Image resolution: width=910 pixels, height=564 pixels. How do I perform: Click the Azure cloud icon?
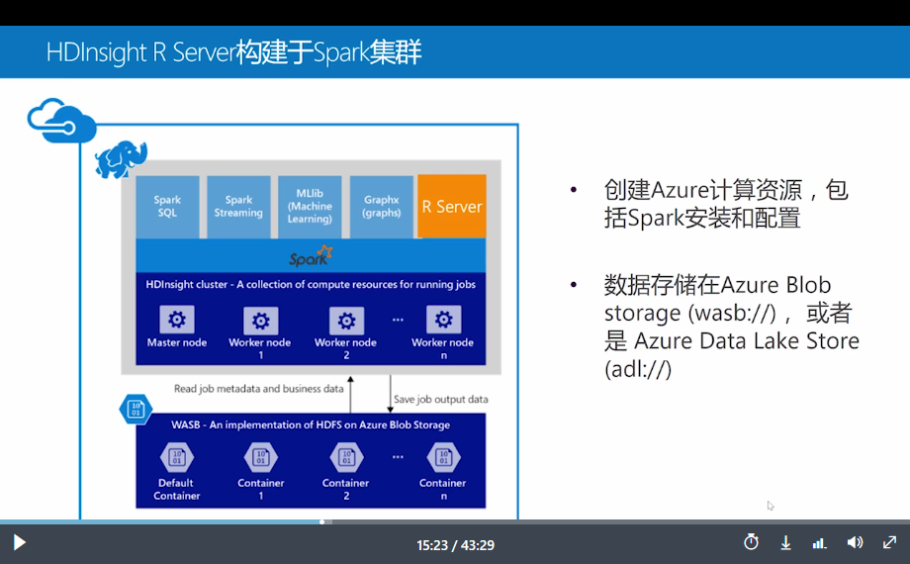point(61,121)
